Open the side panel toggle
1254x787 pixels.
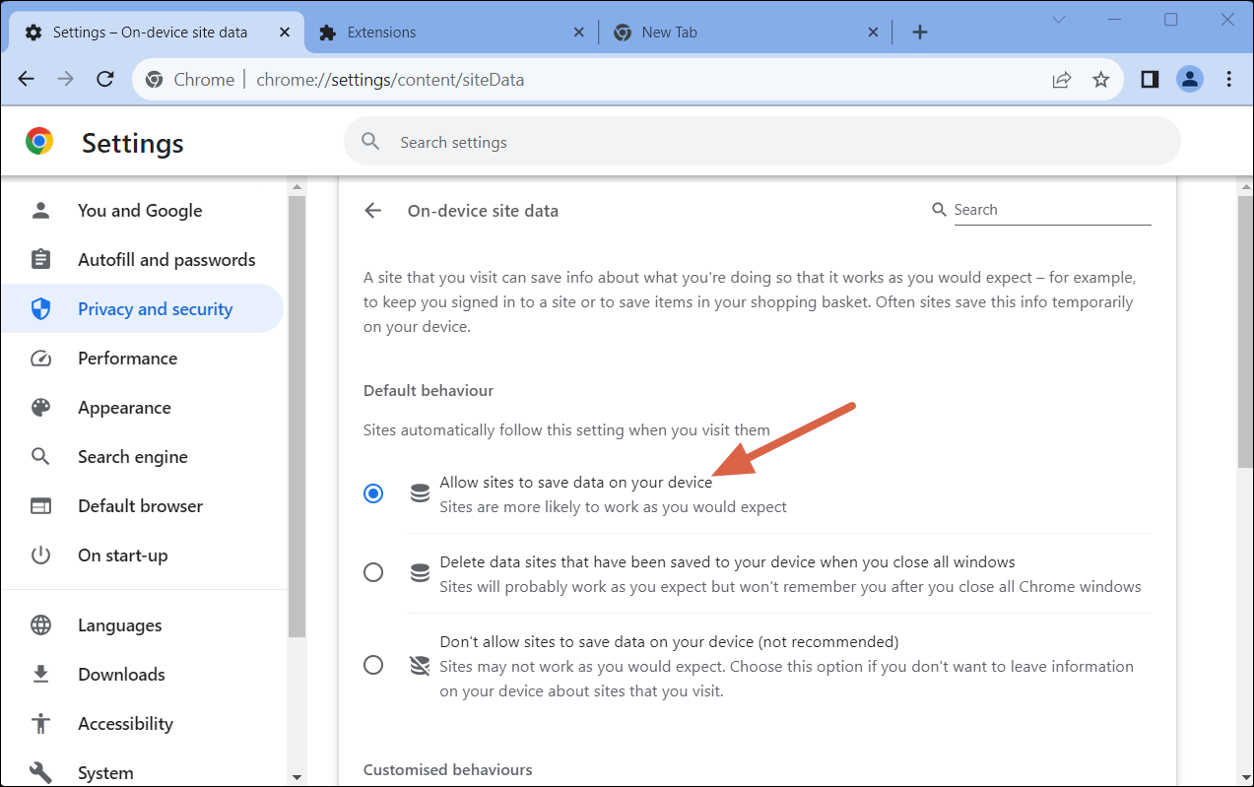[x=1149, y=79]
